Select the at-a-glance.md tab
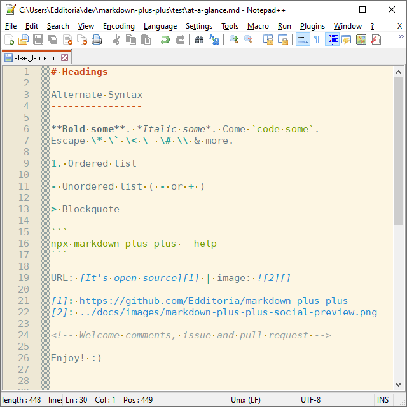 36,58
